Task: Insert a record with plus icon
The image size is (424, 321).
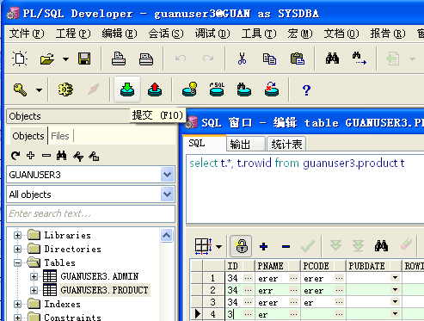Action: click(x=263, y=246)
